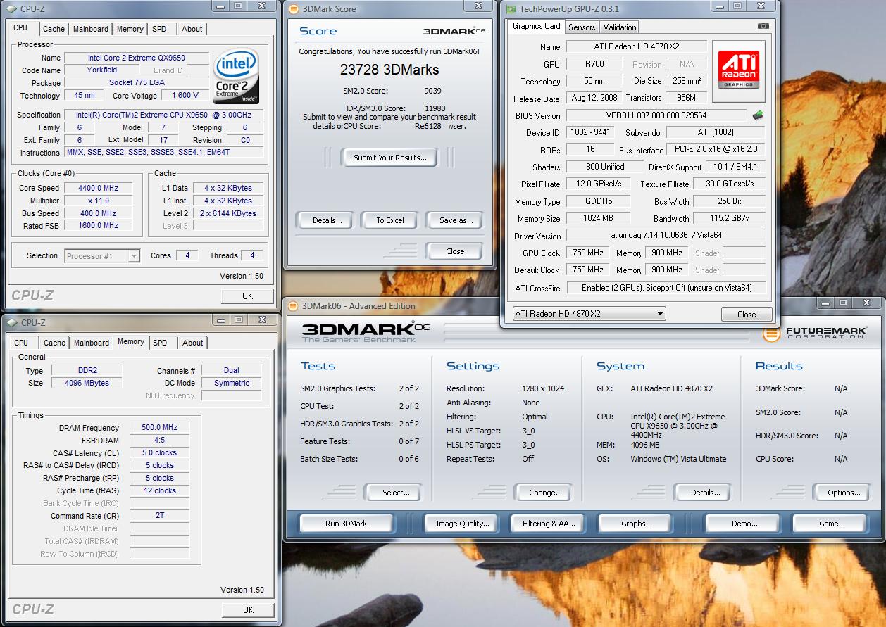Click Run 3DMark button
Viewport: 886px width, 627px height.
click(x=346, y=524)
